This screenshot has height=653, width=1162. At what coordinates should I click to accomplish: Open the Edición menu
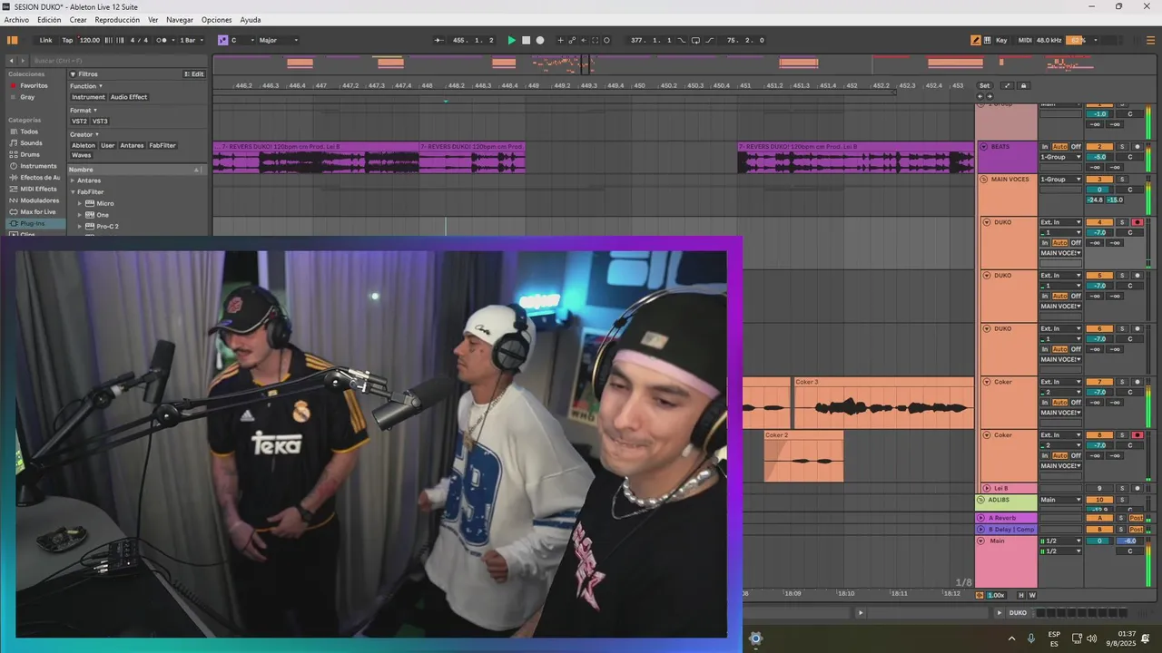pyautogui.click(x=49, y=19)
